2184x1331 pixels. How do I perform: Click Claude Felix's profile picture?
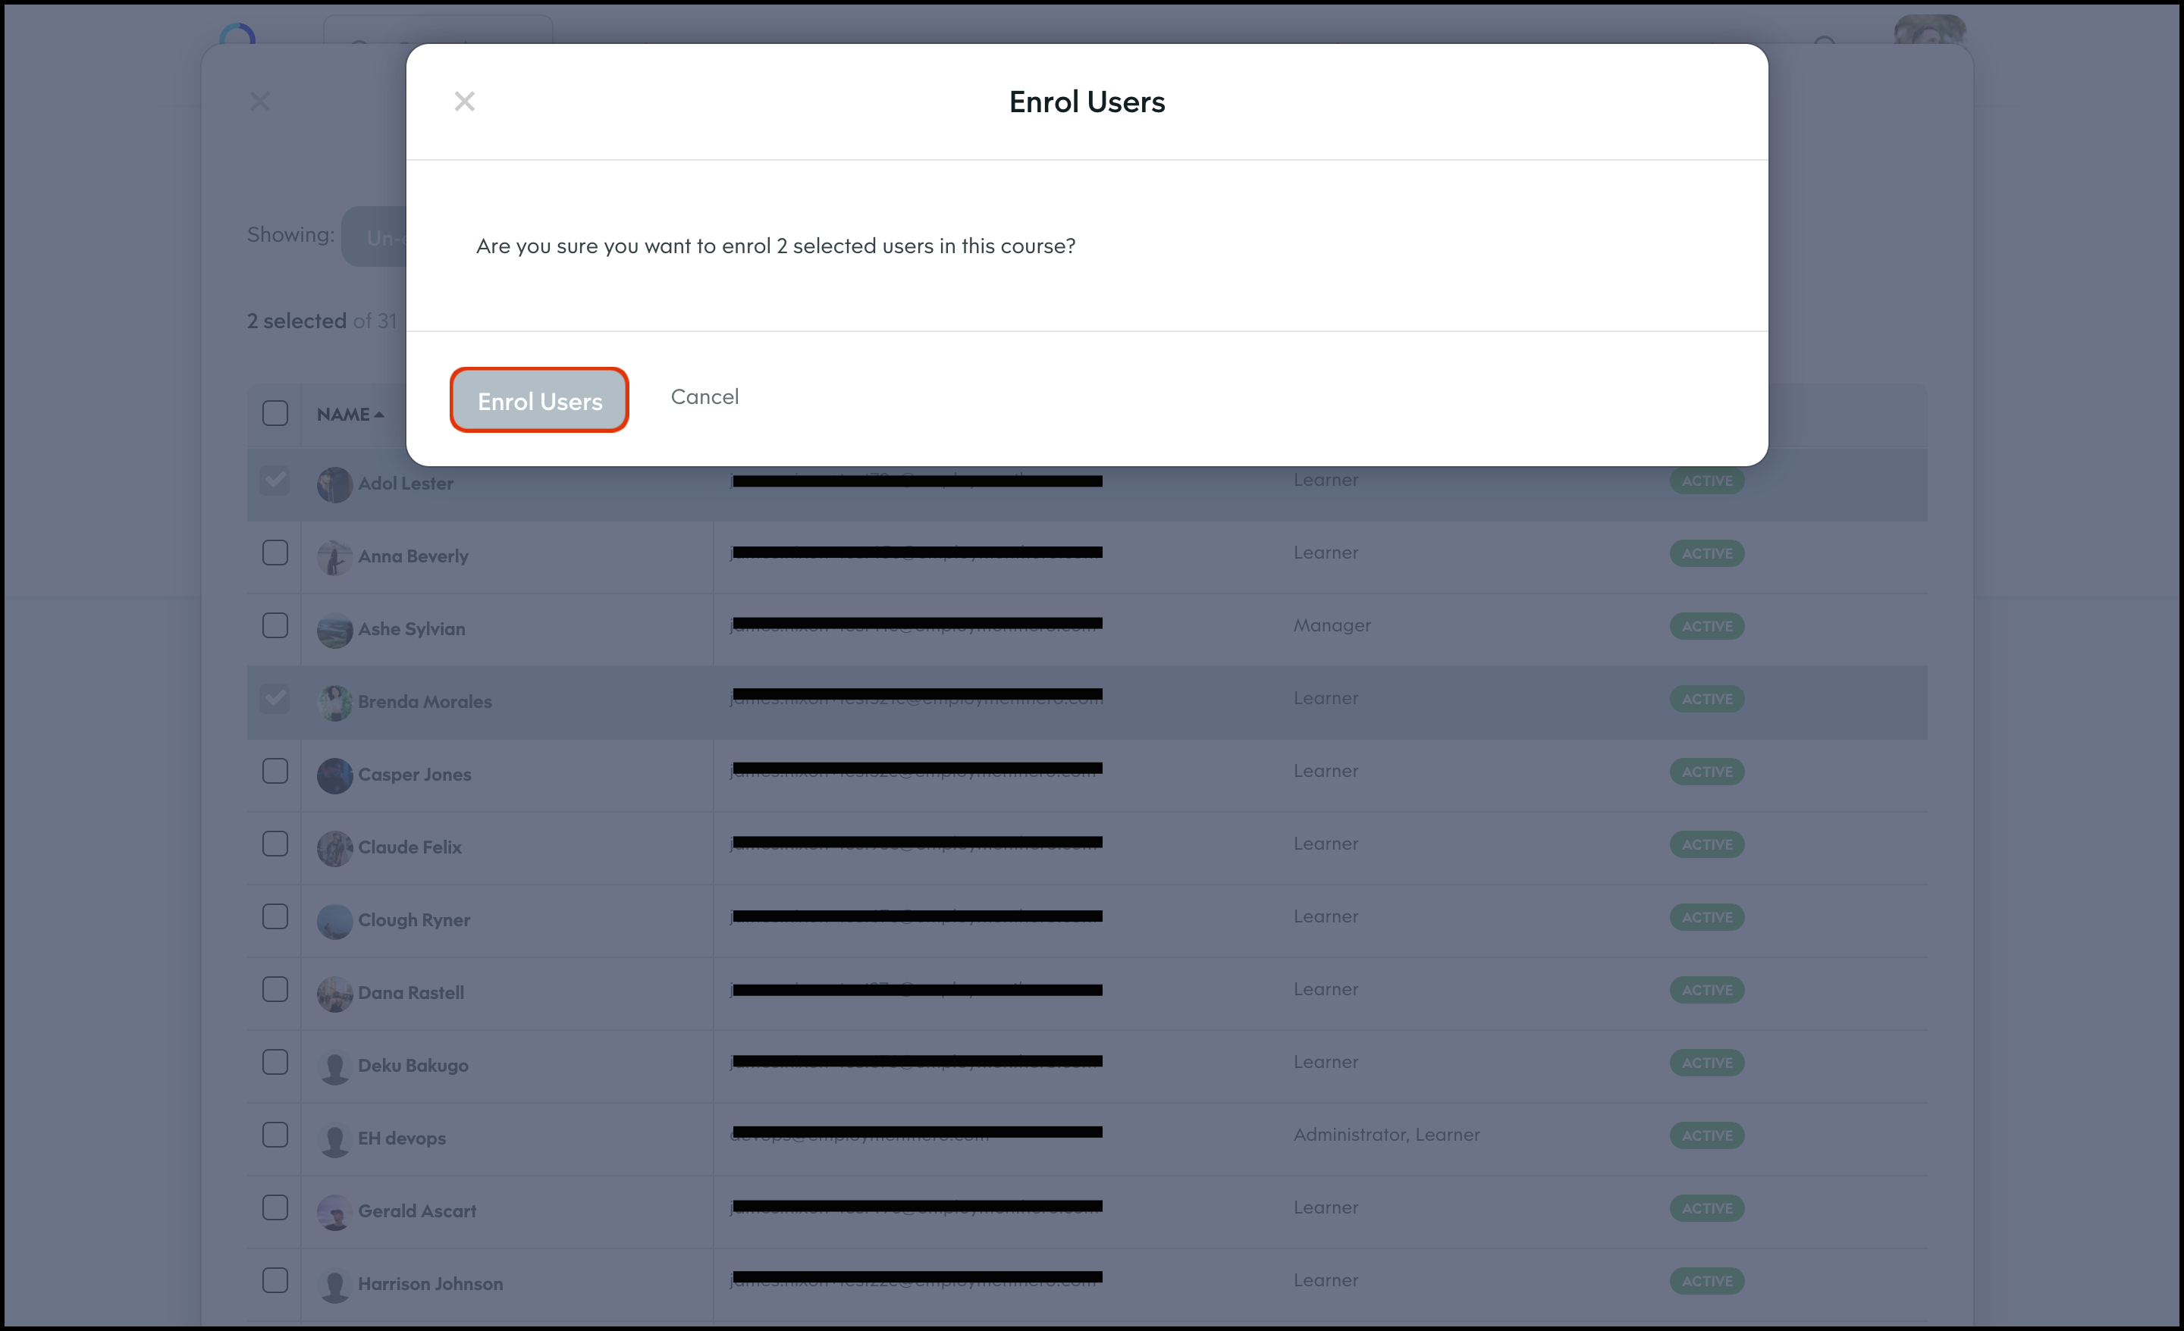point(334,848)
